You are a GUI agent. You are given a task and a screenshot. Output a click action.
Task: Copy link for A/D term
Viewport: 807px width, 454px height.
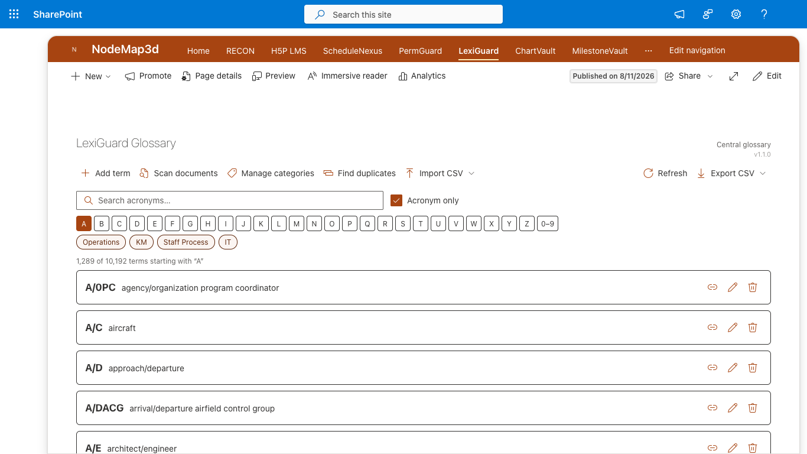coord(712,368)
